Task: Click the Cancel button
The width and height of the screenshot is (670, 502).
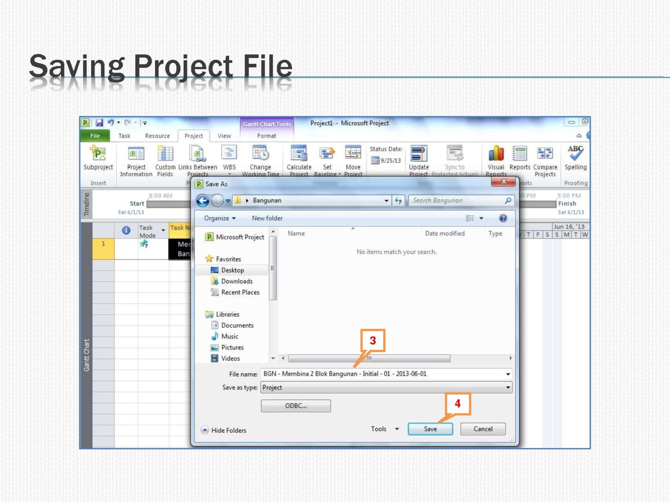Action: point(483,429)
